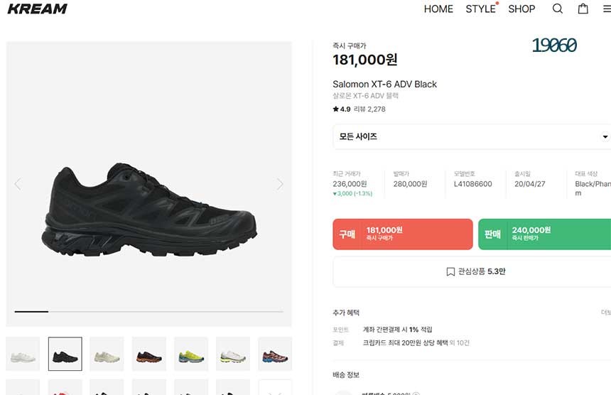Click the size dropdown arrow
This screenshot has width=611, height=395.
[605, 136]
